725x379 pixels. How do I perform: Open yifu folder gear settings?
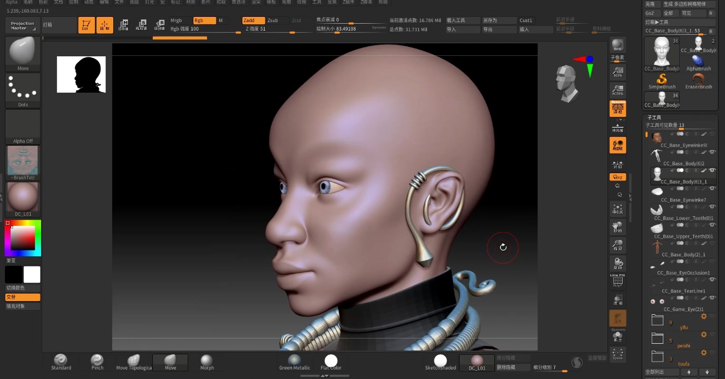[703, 317]
